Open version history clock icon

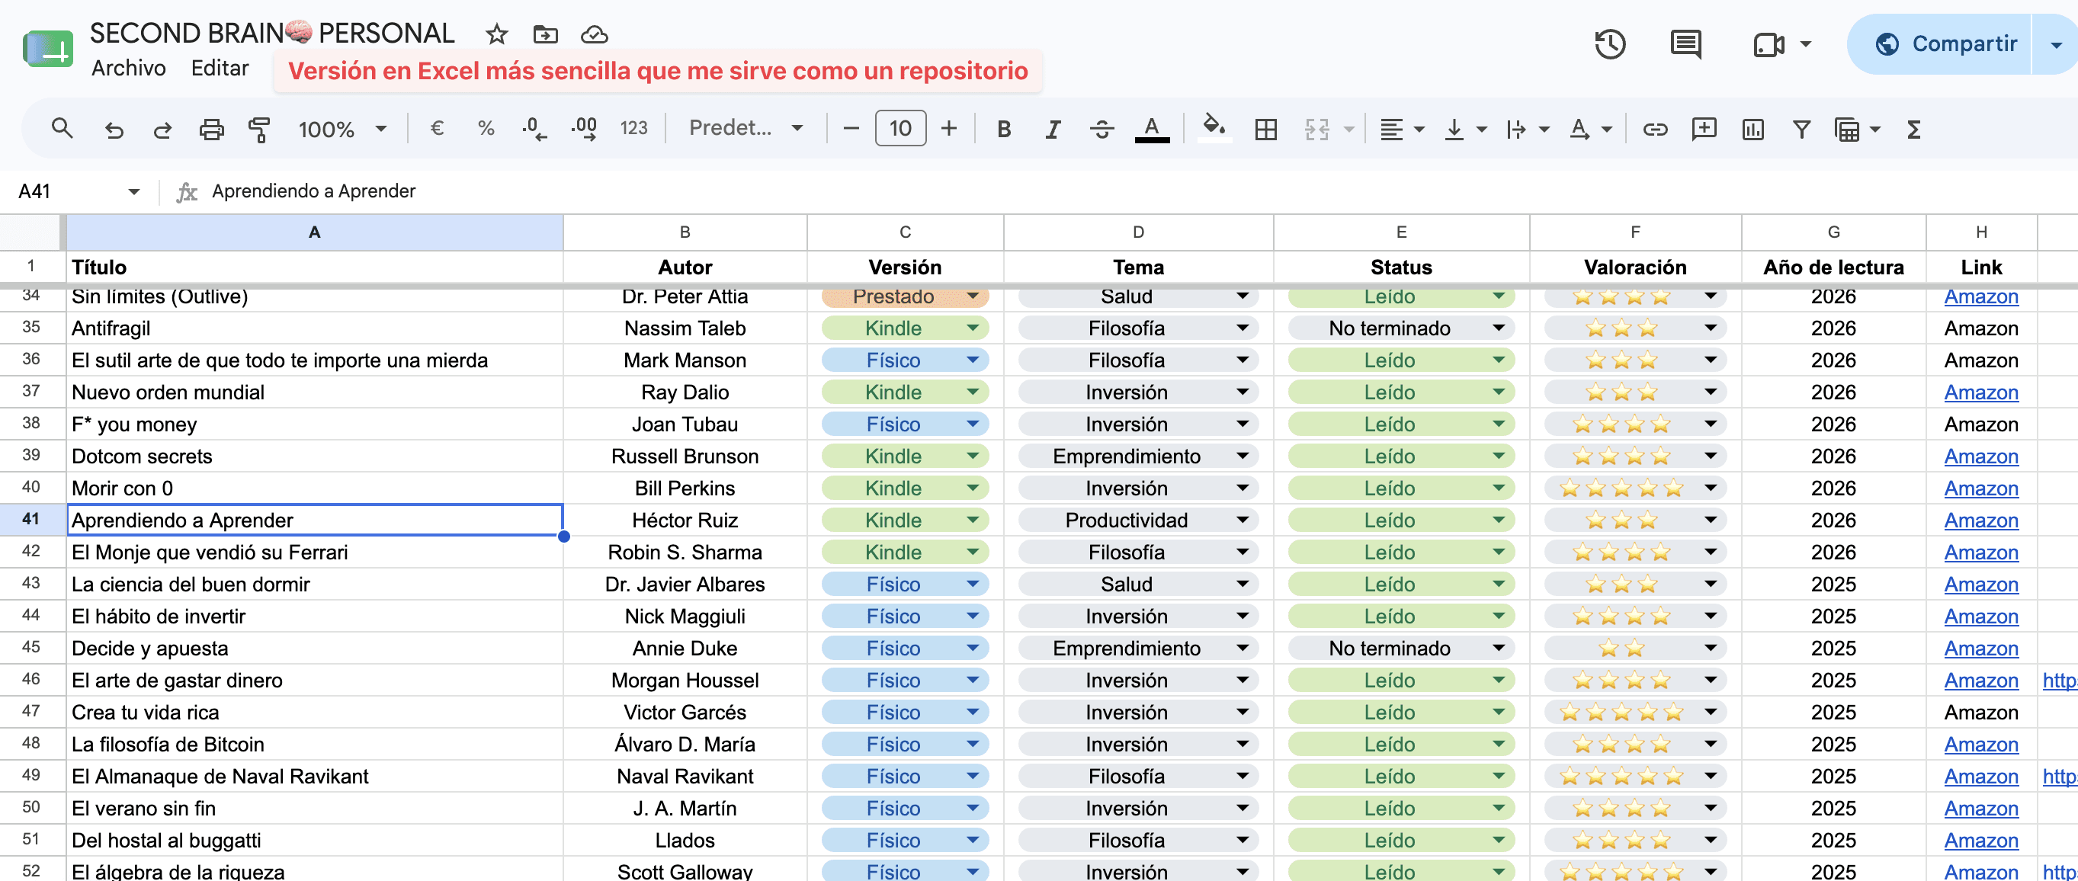click(x=1610, y=43)
